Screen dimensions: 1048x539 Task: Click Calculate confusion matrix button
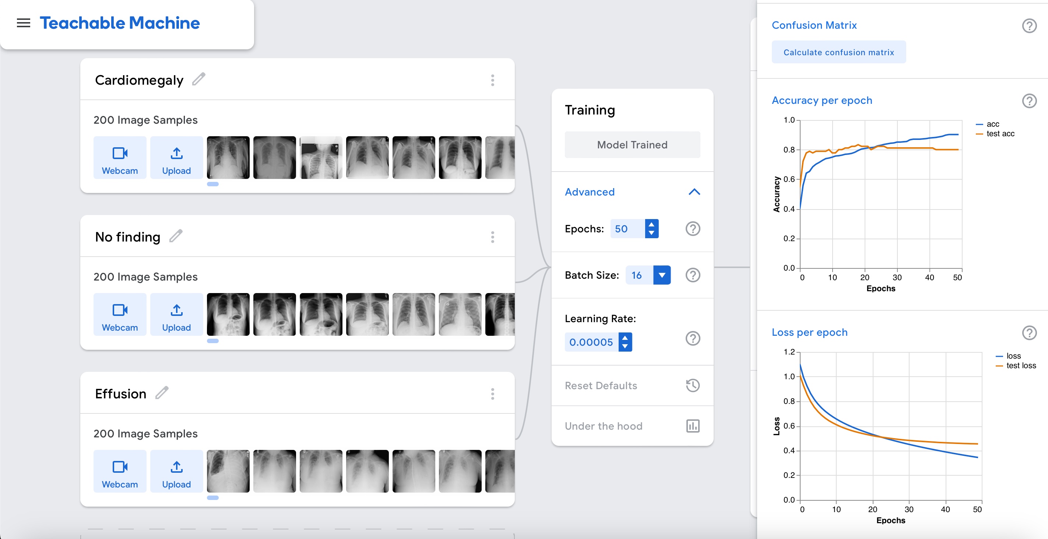coord(838,52)
